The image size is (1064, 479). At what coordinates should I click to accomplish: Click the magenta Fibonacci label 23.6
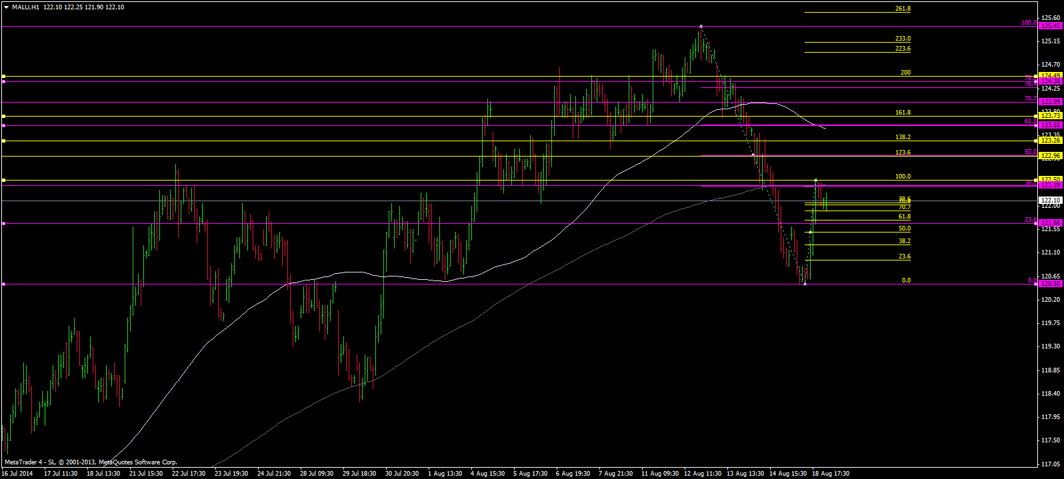tap(1031, 220)
